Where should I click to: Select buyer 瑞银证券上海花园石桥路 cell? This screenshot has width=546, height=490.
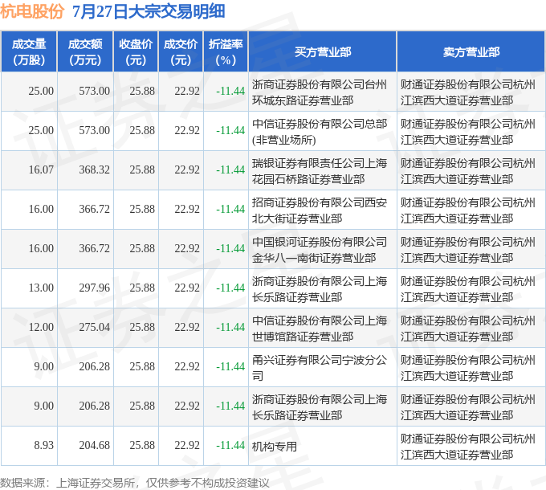pos(323,170)
